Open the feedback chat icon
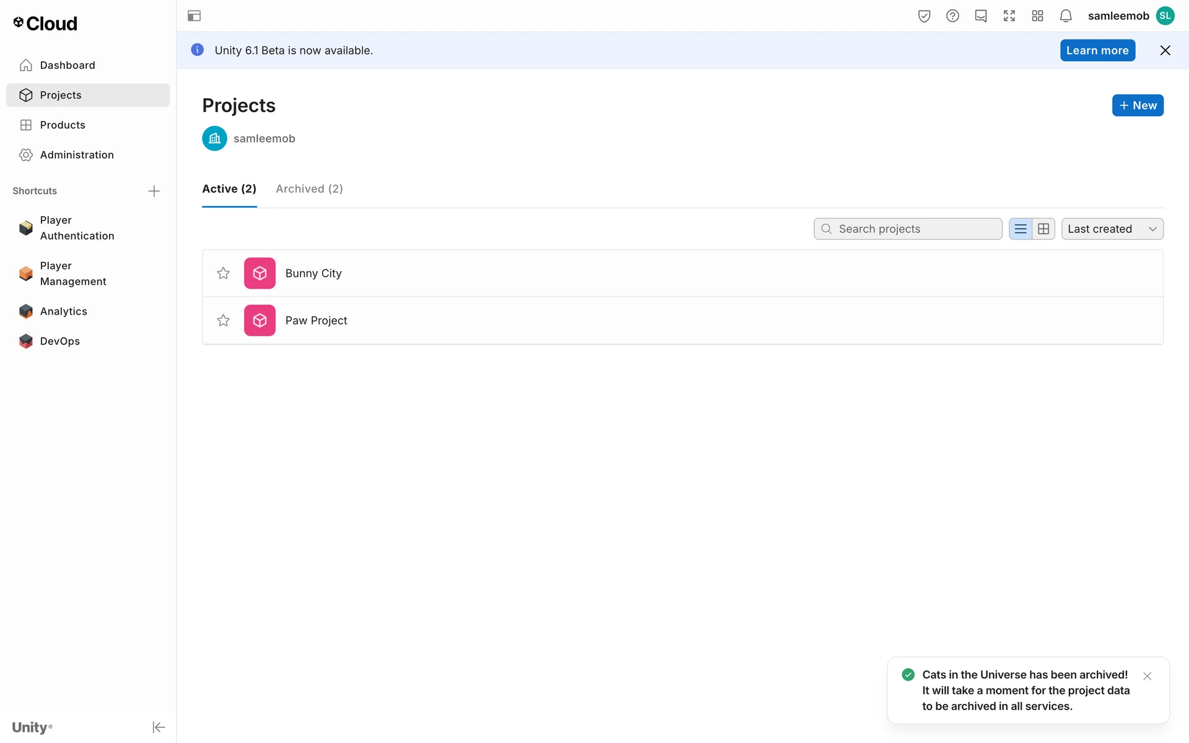1189x743 pixels. point(980,16)
